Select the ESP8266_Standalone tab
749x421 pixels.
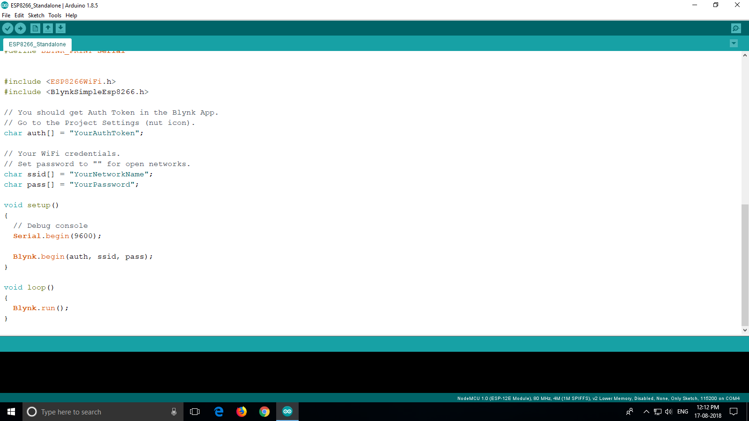pyautogui.click(x=37, y=44)
